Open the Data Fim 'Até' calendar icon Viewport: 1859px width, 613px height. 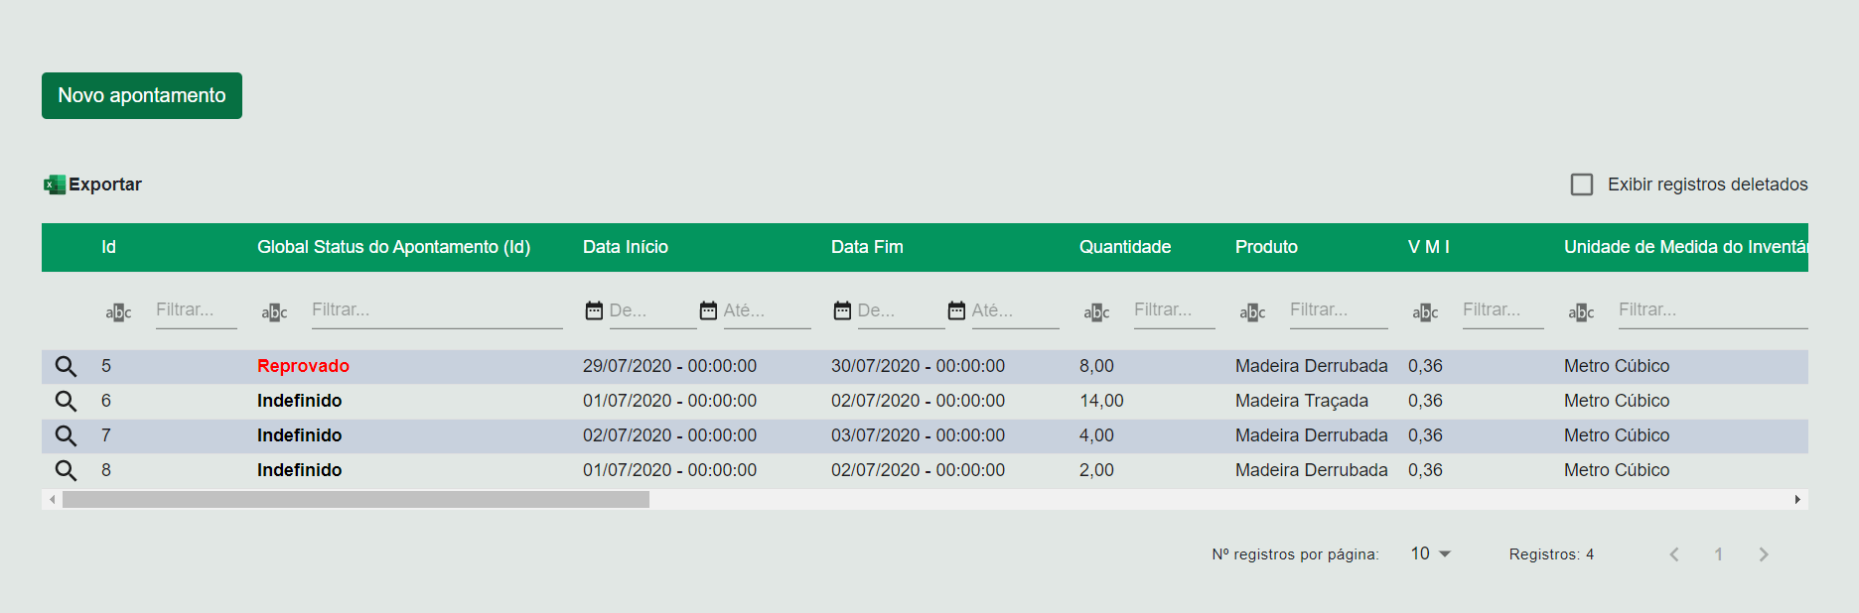[x=956, y=310]
